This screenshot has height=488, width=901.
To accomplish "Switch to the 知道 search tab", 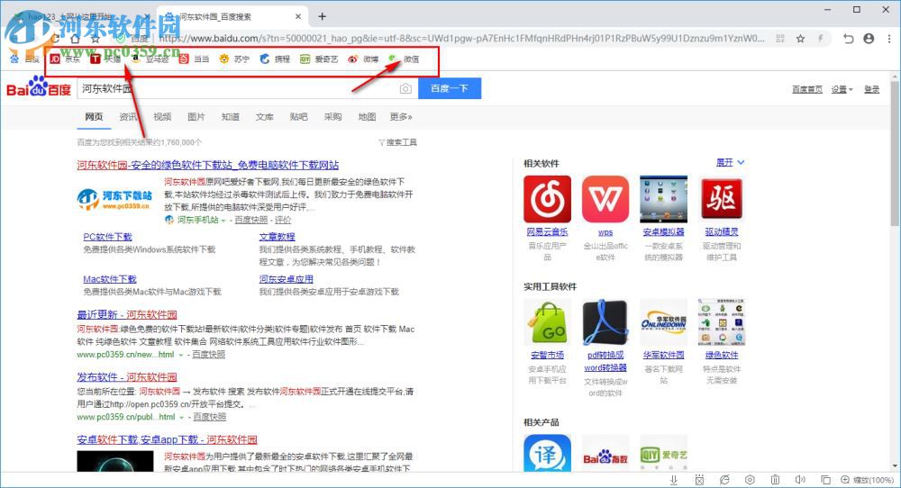I will tap(231, 116).
